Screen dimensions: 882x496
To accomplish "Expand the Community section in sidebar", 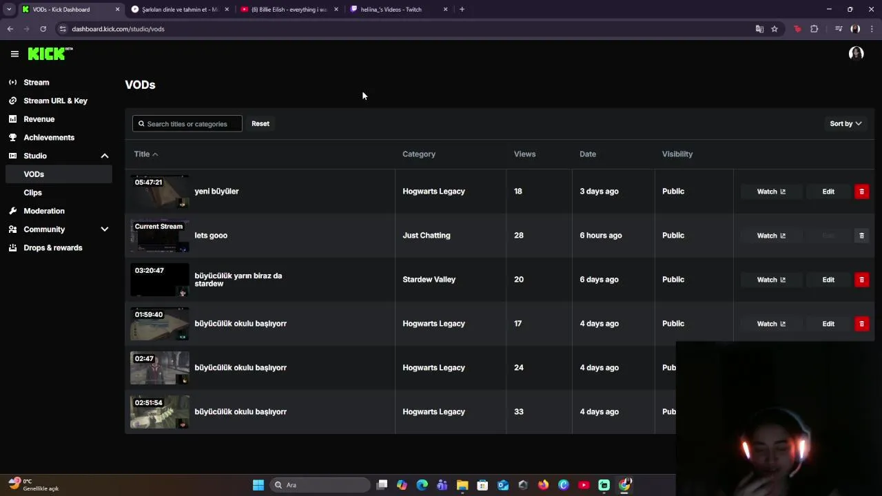I will (105, 229).
